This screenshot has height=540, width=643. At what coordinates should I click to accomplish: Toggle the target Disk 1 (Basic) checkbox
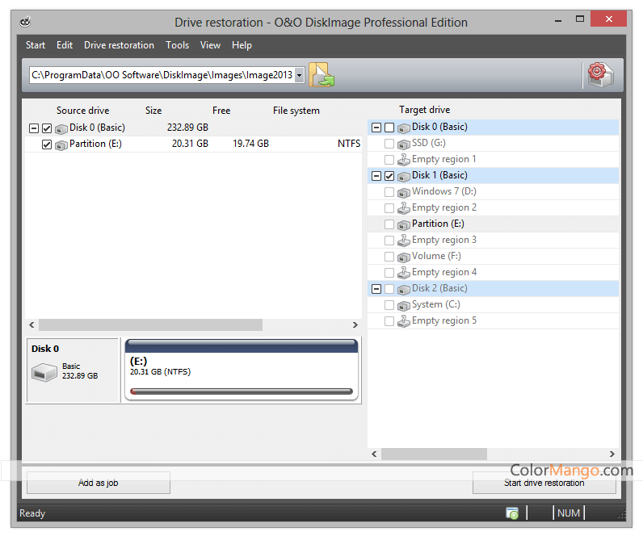(390, 176)
